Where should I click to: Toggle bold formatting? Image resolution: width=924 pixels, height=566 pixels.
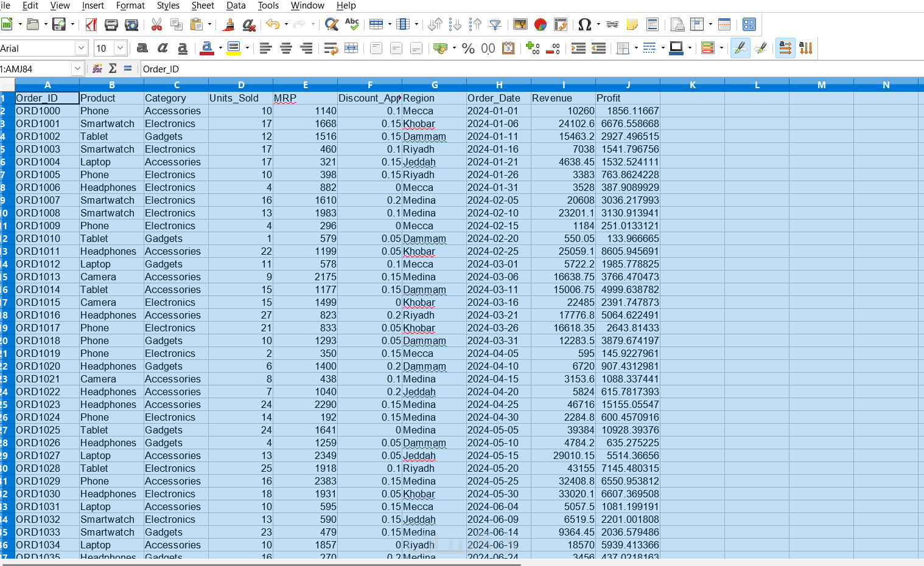point(142,48)
